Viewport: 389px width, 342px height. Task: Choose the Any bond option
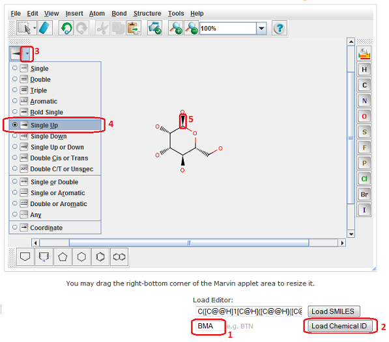tap(55, 215)
